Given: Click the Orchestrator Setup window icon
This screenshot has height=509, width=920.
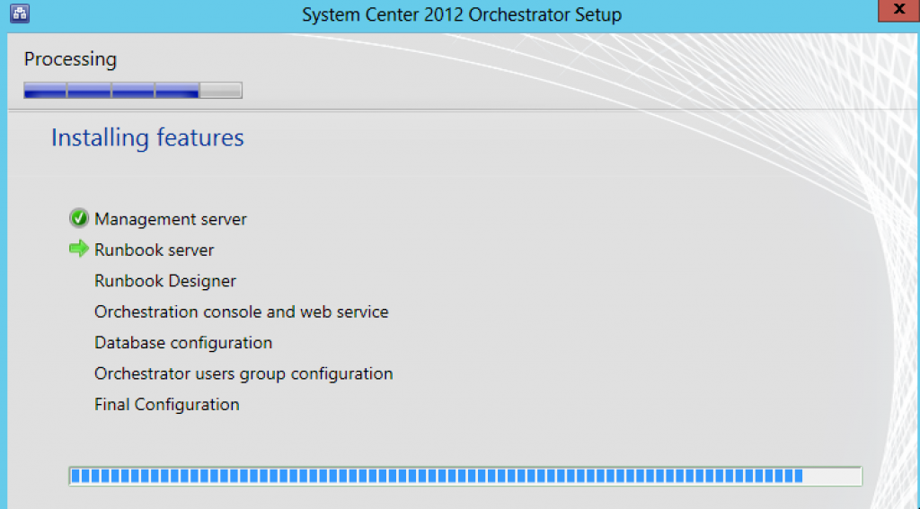Looking at the screenshot, I should pos(20,13).
